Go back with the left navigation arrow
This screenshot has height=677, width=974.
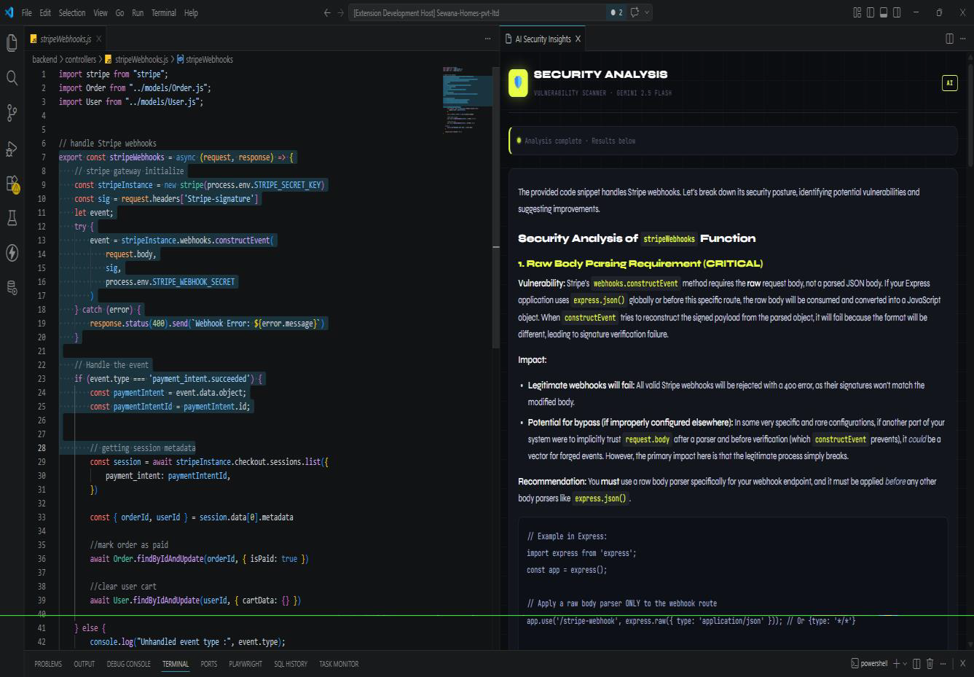[327, 12]
